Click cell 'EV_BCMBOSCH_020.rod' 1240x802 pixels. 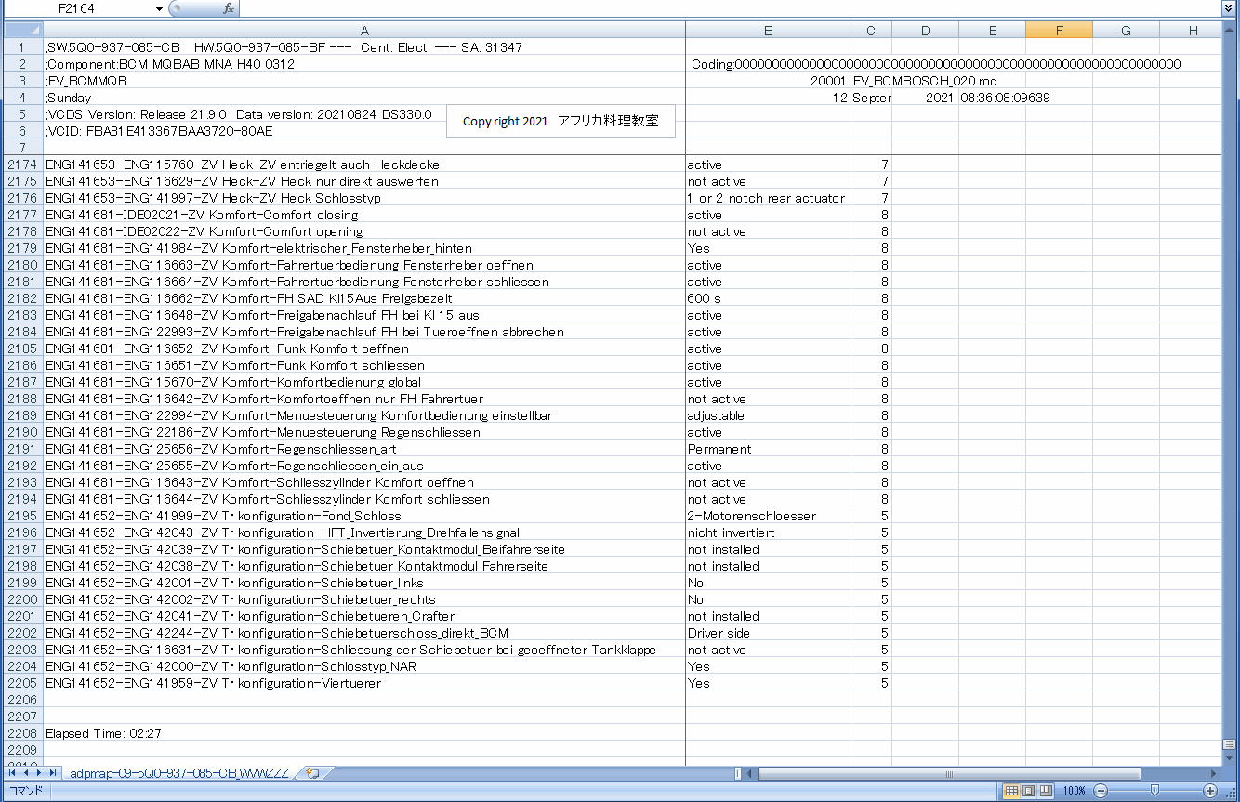[924, 81]
